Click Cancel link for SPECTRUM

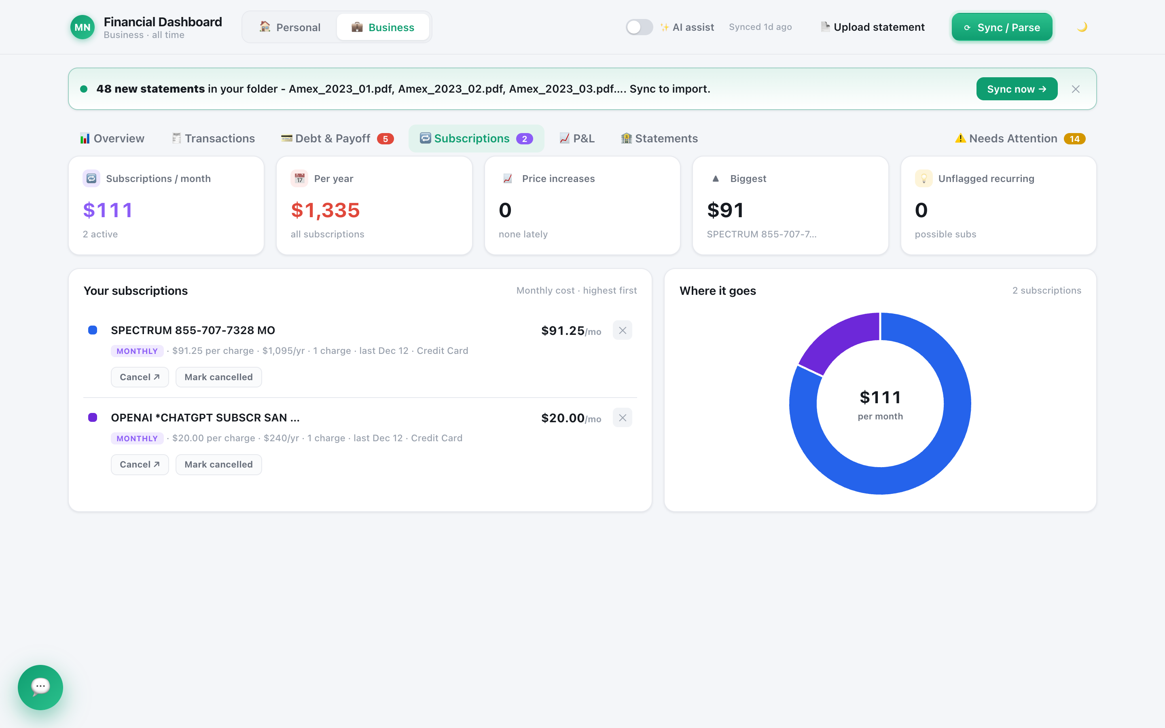(x=140, y=377)
